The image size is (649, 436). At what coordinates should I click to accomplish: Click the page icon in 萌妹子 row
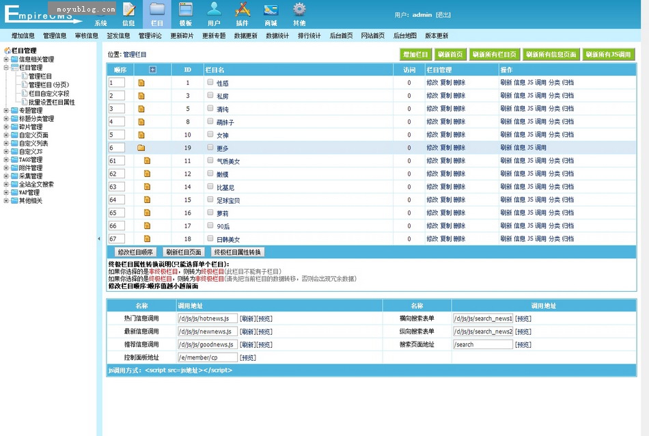(141, 122)
